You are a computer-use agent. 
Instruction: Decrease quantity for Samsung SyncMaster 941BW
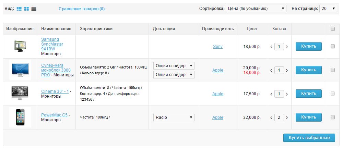[x=271, y=47]
